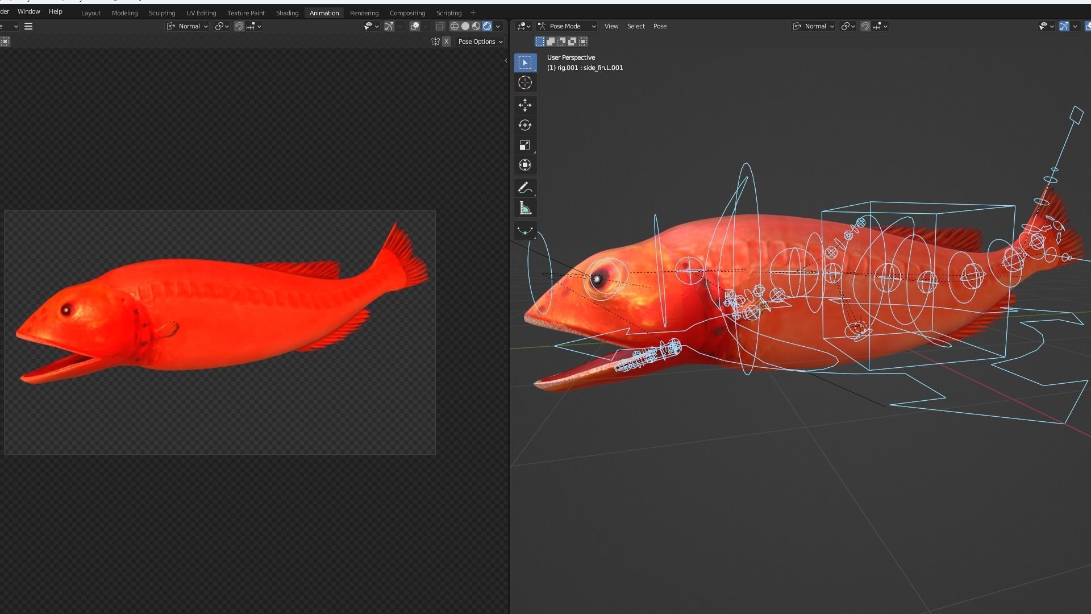The image size is (1091, 614).
Task: Click the fish eye bone control circle
Action: [606, 279]
